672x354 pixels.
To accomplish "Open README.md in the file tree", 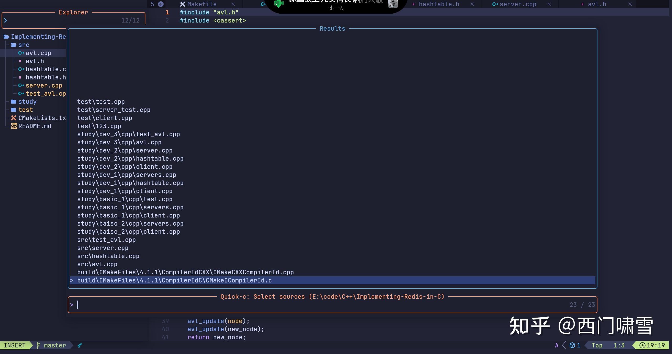I will click(35, 126).
